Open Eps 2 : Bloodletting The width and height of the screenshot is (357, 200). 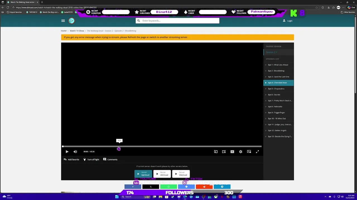(278, 71)
